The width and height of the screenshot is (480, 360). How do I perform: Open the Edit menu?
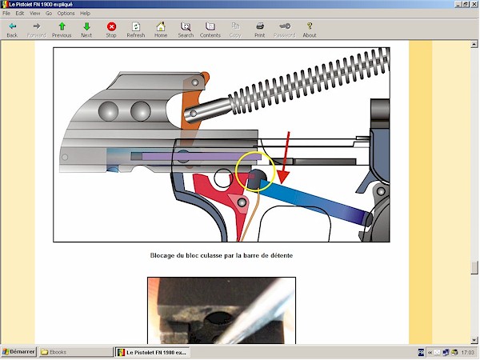[19, 13]
